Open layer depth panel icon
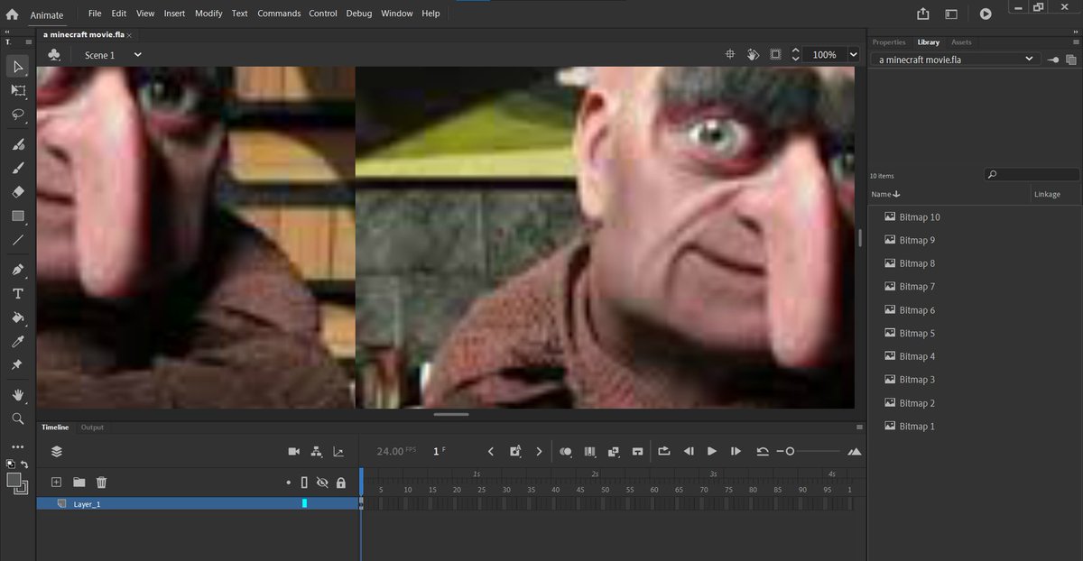This screenshot has height=561, width=1083. pyautogui.click(x=338, y=451)
